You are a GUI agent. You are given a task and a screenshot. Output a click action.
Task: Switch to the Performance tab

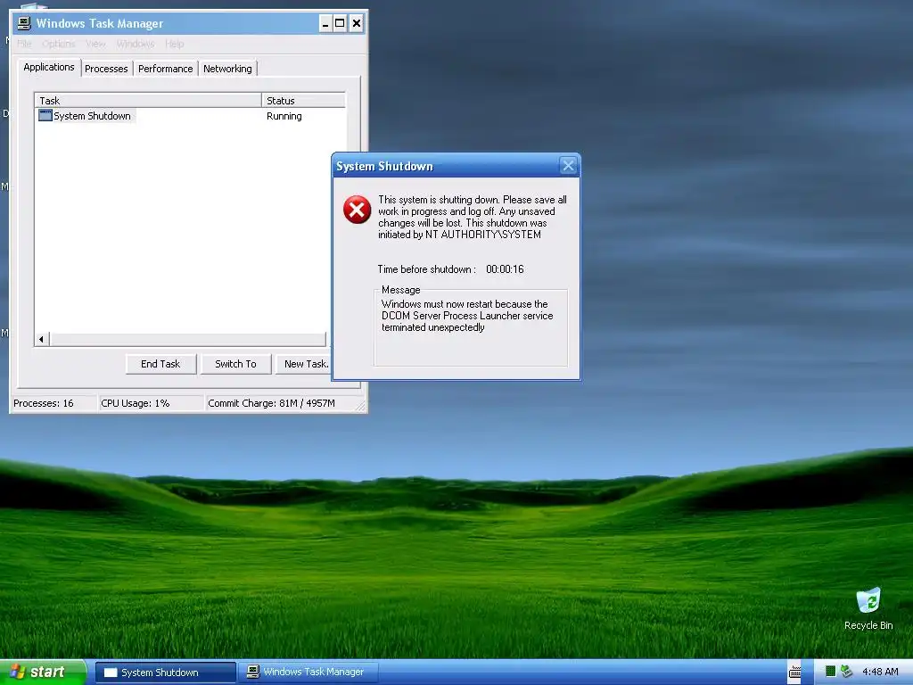coord(165,69)
